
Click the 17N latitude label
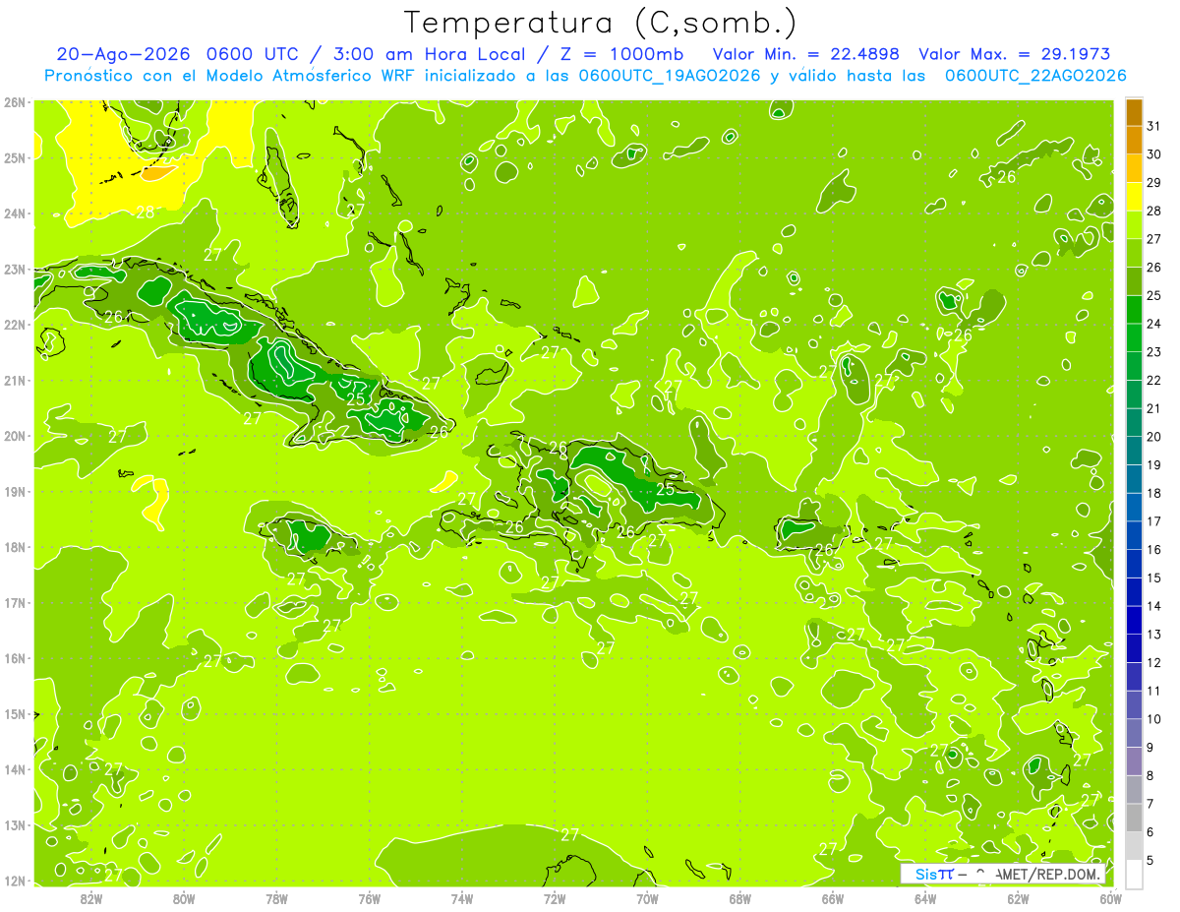pos(15,602)
